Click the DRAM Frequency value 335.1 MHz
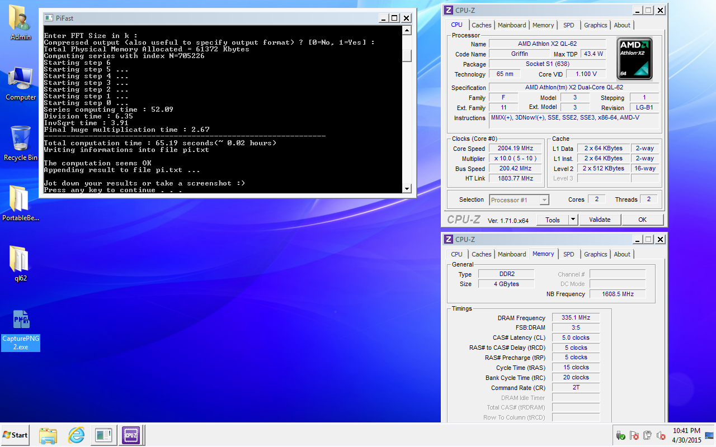This screenshot has width=716, height=447. 576,317
